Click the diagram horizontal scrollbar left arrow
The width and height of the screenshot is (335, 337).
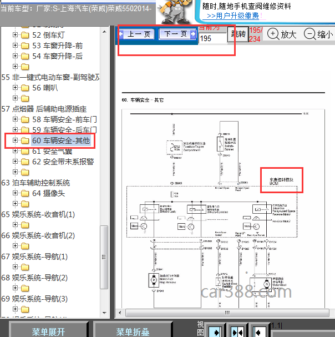click(120, 313)
